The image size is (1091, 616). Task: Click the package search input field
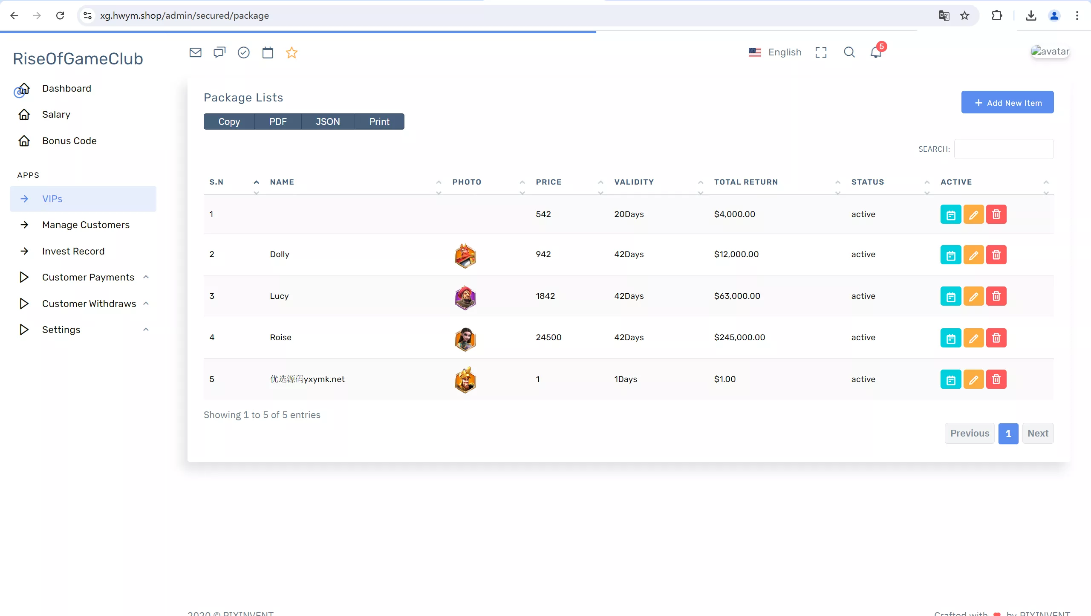1003,149
